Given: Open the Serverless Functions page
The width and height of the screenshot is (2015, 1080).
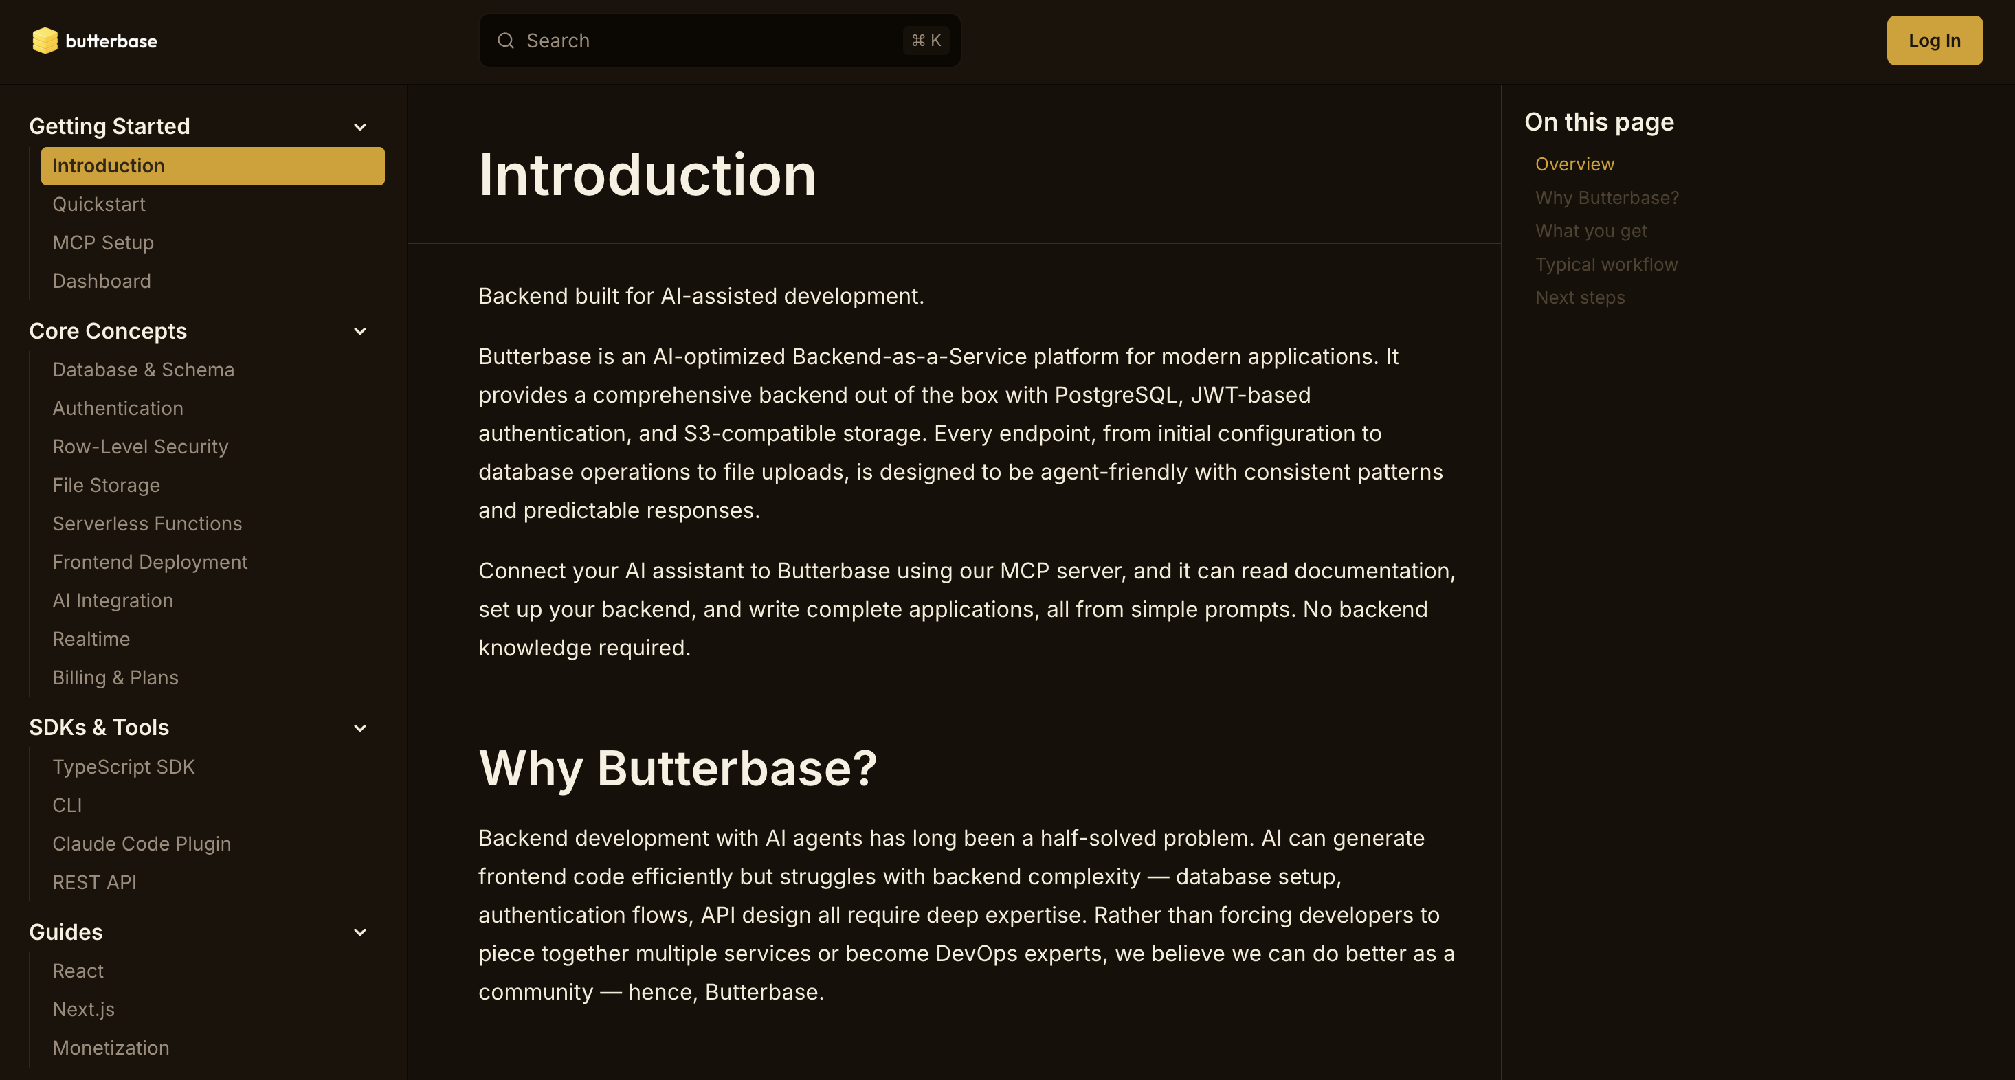Looking at the screenshot, I should point(147,524).
